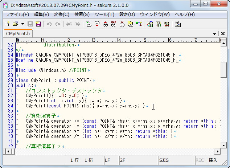Click the vertical scrollbar up arrow
Screen dimensions: 230x168
[223, 43]
